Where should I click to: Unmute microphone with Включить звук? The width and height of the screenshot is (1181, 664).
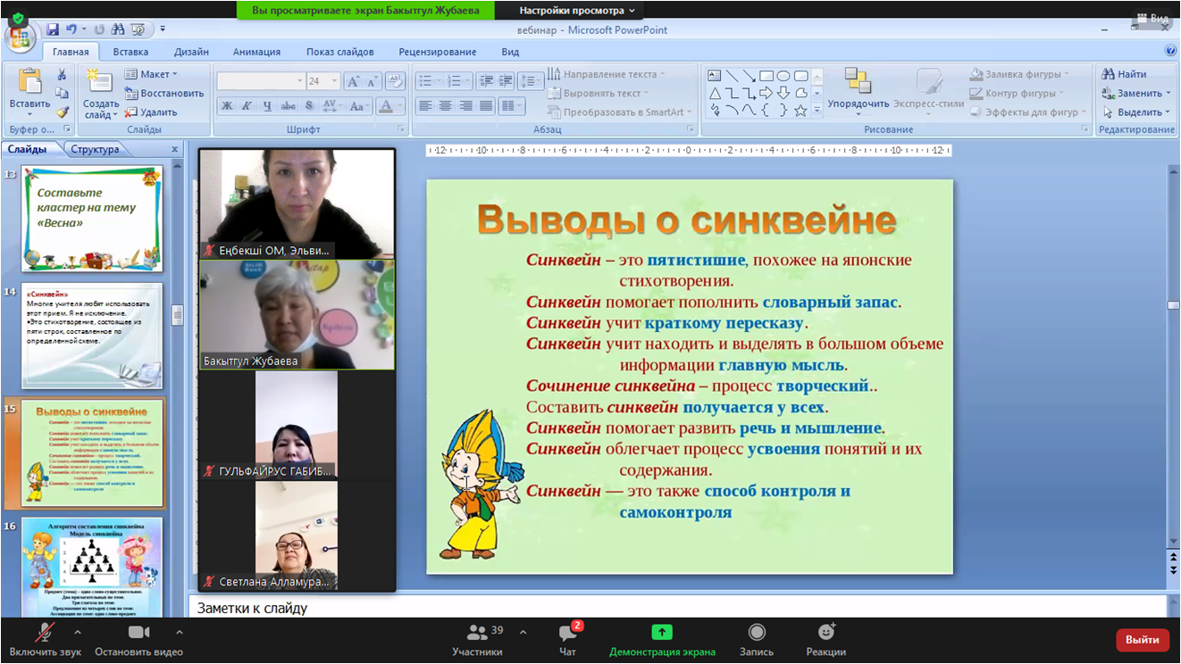pos(45,640)
